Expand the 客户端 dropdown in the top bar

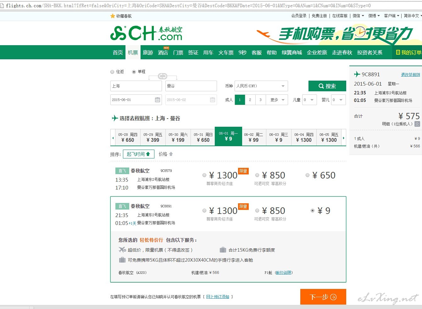tap(391, 16)
